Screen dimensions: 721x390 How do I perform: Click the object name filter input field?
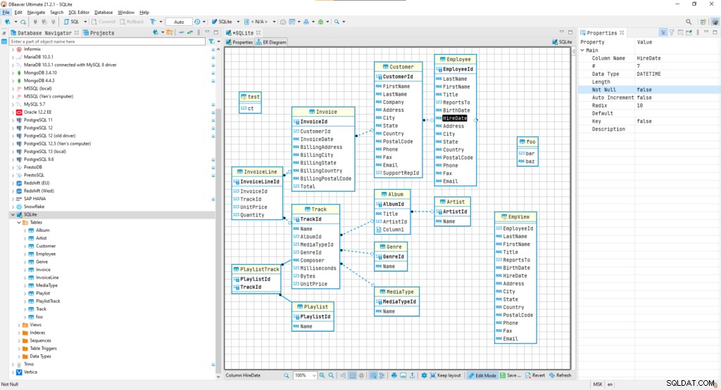click(x=107, y=41)
